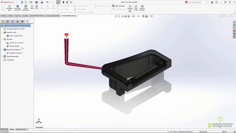Collapse the Domains node
Image resolution: width=236 pixels, height=133 pixels.
pyautogui.click(x=3, y=39)
